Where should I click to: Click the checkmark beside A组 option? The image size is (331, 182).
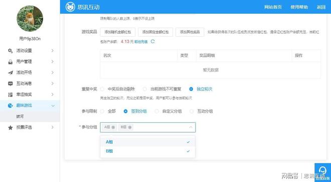coord(188,142)
